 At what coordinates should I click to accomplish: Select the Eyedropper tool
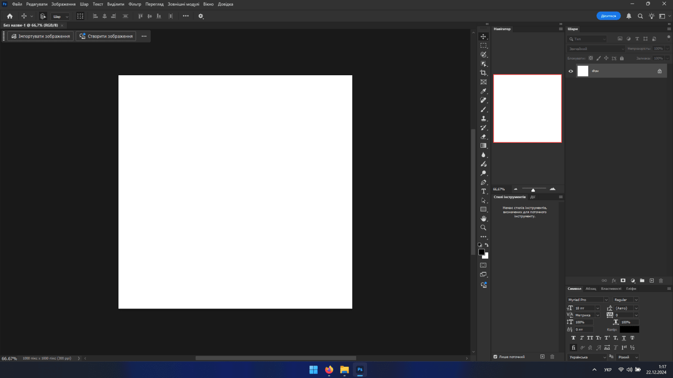click(483, 91)
